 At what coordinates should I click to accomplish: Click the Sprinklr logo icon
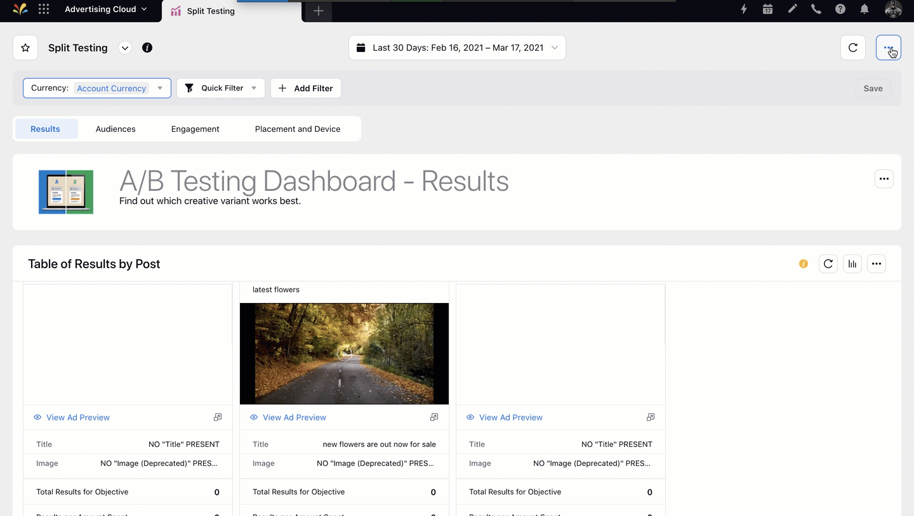click(20, 10)
